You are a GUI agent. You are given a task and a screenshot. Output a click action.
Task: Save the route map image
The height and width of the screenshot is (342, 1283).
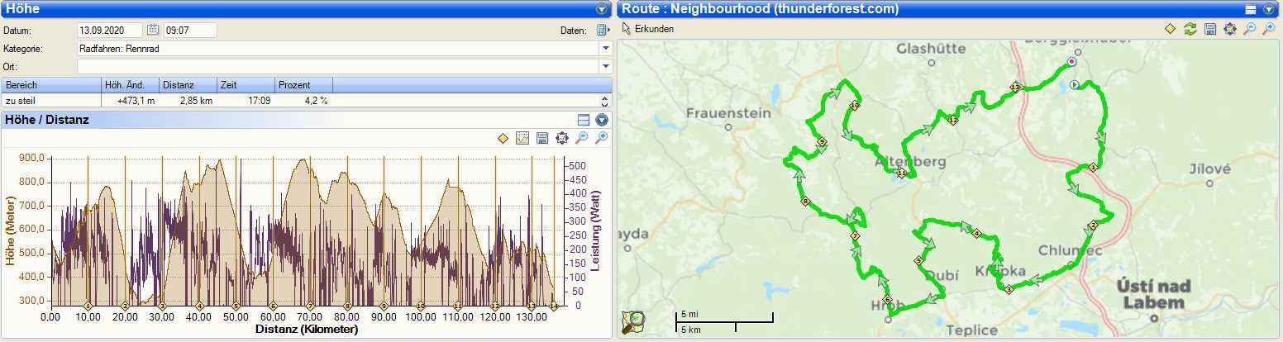[x=1210, y=29]
